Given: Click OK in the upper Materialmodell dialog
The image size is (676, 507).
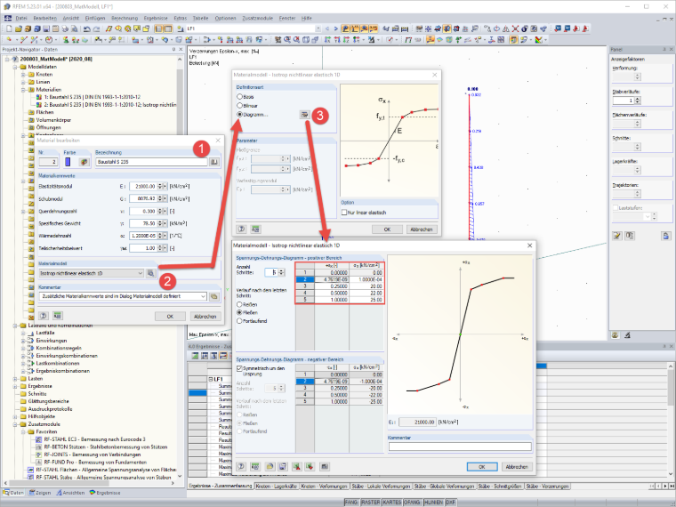Looking at the screenshot, I should tap(387, 229).
